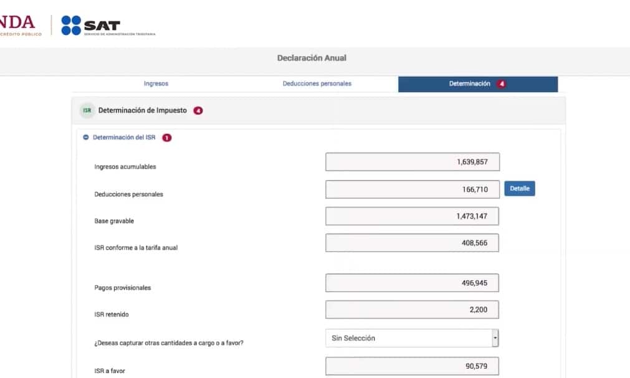The height and width of the screenshot is (378, 630).
Task: Click the ISR a favor field
Action: point(412,366)
